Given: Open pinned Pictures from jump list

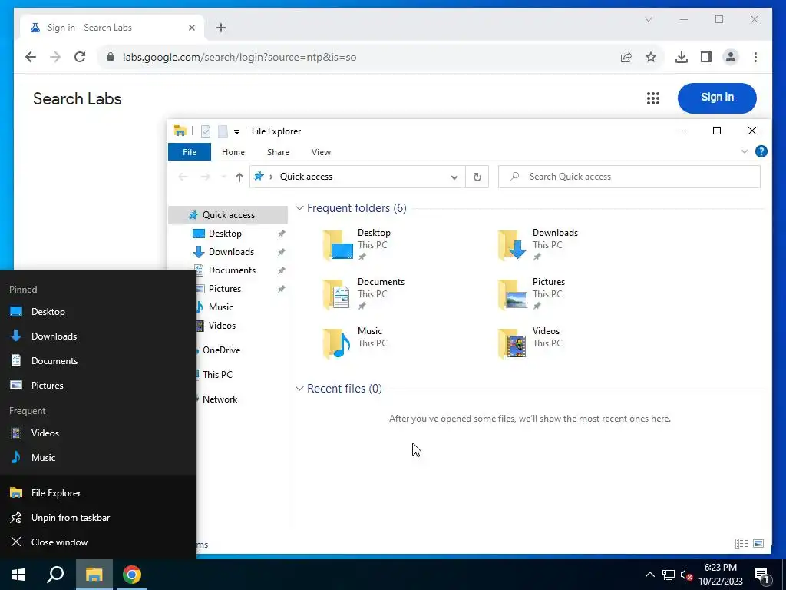Looking at the screenshot, I should coord(98,386).
